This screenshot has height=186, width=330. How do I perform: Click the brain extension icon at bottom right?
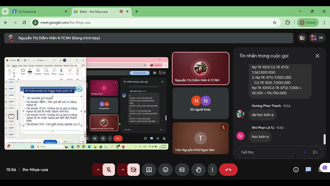(325, 168)
